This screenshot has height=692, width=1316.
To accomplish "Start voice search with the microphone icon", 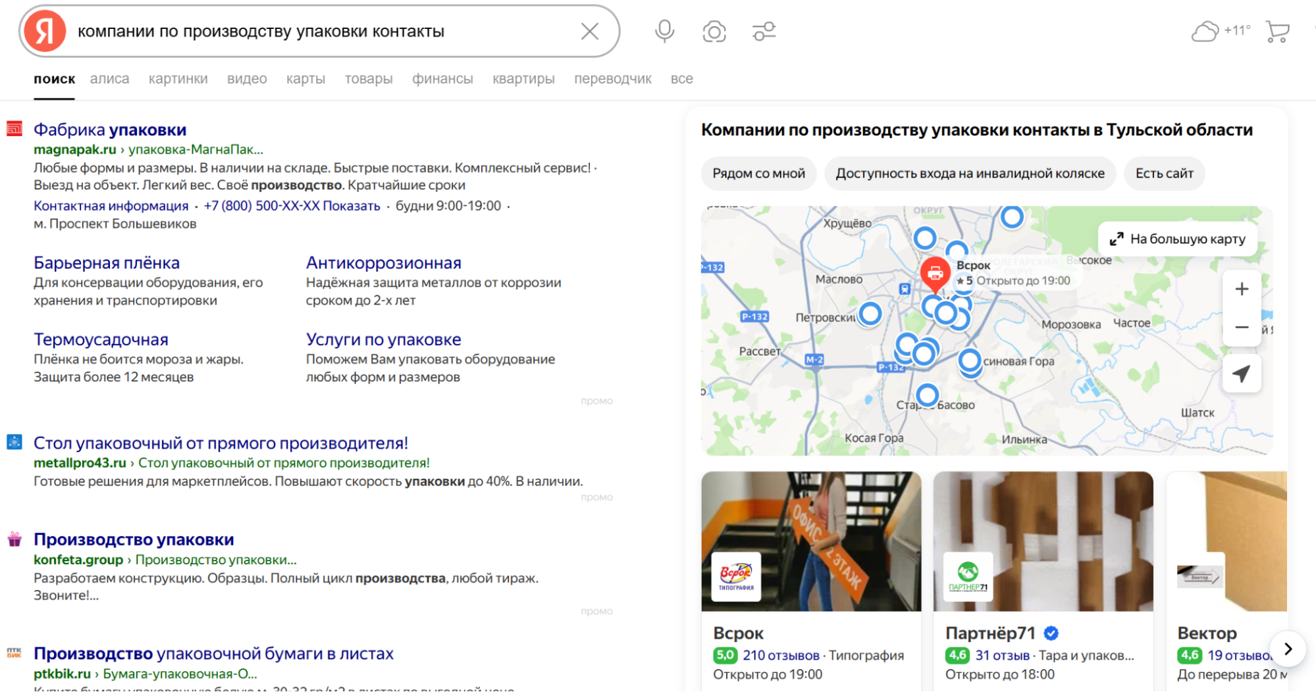I will [664, 31].
